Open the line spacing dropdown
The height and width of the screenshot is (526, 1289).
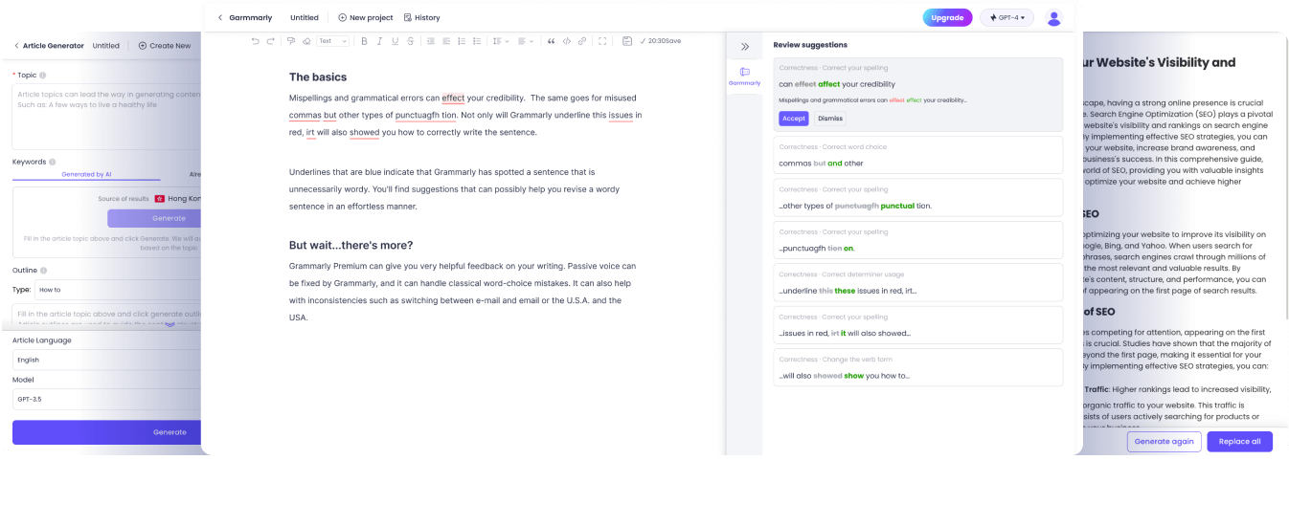click(x=500, y=41)
